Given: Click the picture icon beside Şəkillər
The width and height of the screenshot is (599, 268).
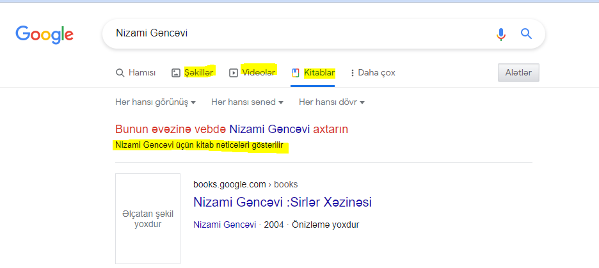Looking at the screenshot, I should pos(175,73).
